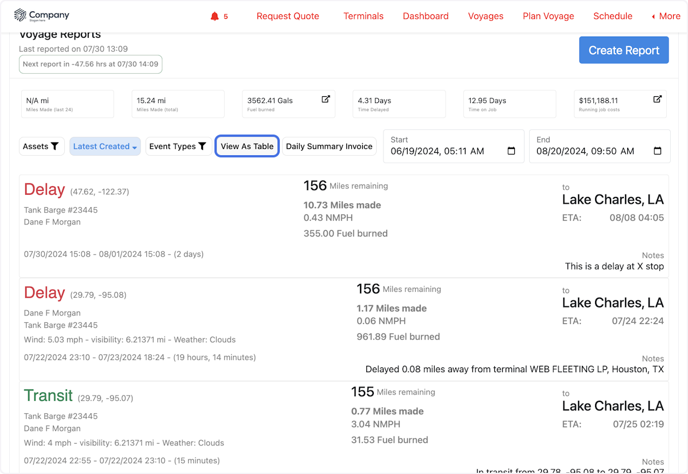Open running job costs external link icon

pos(658,99)
